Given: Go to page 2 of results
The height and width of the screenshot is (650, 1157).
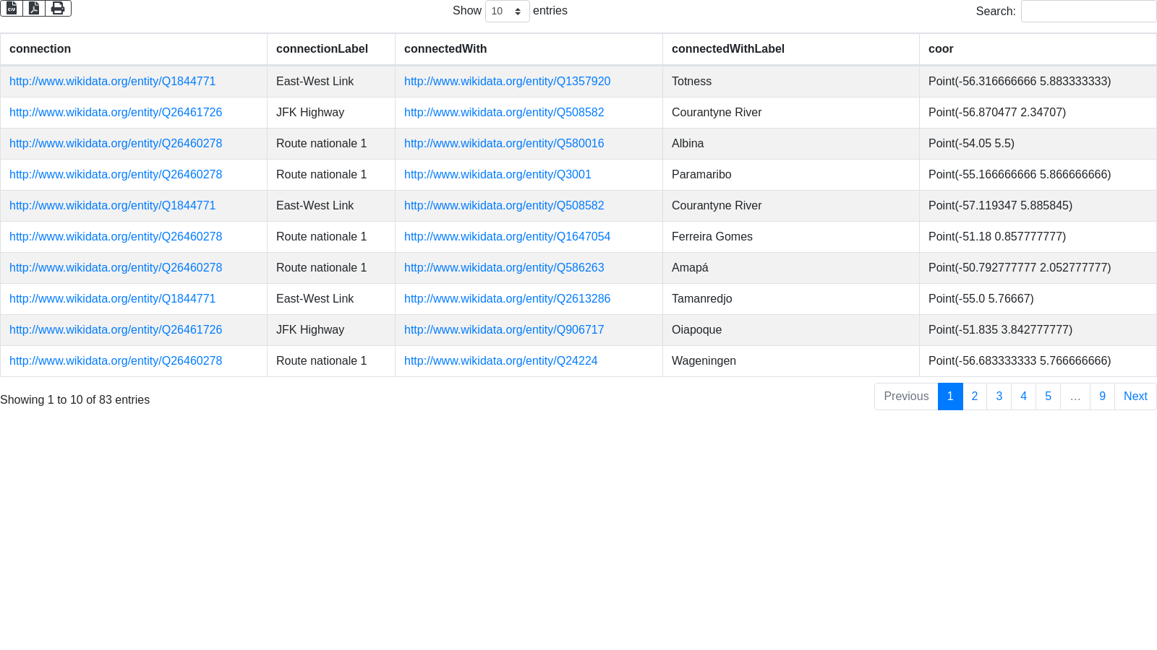Looking at the screenshot, I should pyautogui.click(x=975, y=396).
